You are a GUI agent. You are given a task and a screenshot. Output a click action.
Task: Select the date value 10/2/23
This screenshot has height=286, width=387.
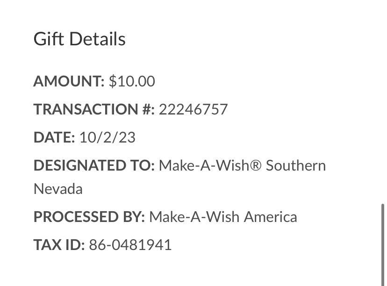click(107, 137)
